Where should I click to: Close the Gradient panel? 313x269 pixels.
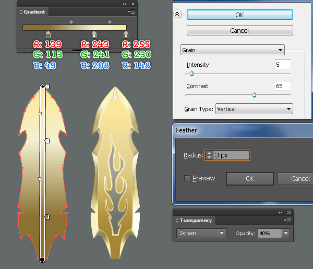pos(133,4)
